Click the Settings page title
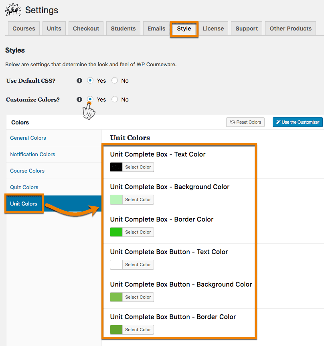The image size is (324, 346). pos(42,10)
